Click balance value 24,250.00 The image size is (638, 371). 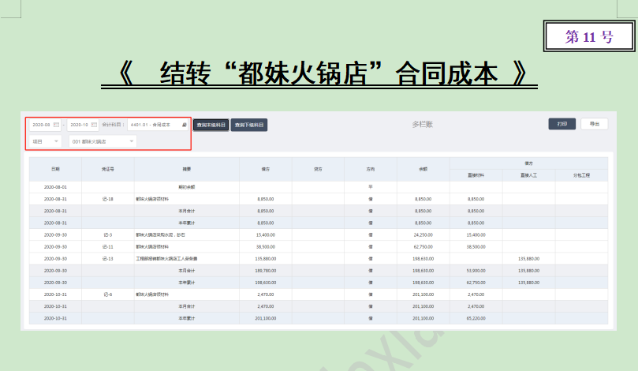point(423,235)
